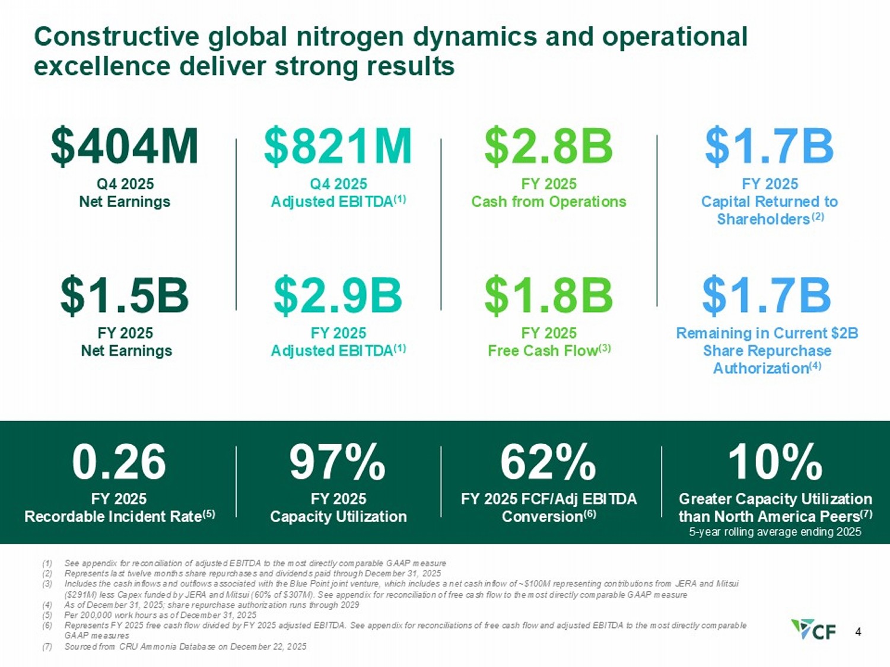Viewport: 890px width, 667px height.
Task: Select the $1.5B FY 2025 net earnings figure
Action: coord(125,295)
